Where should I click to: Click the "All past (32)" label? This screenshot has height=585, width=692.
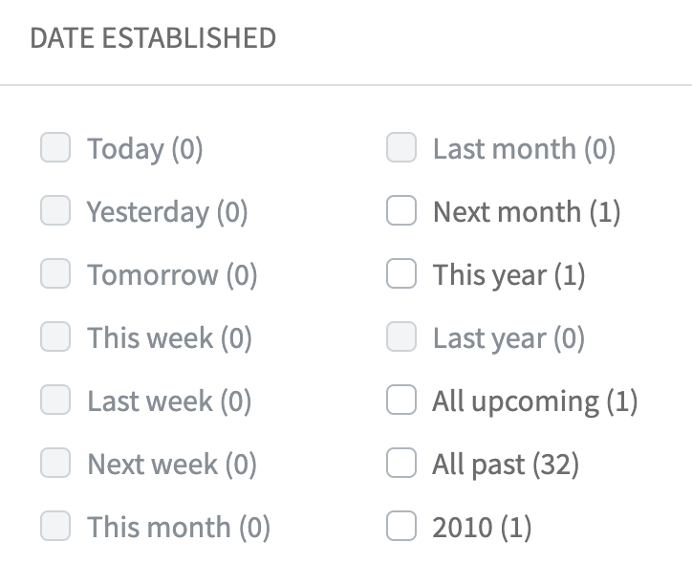(506, 465)
